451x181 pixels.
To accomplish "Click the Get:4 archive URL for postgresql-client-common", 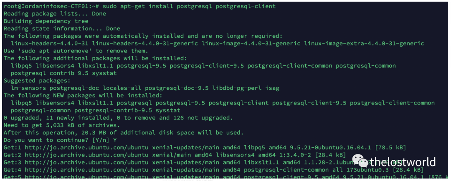I will (86, 170).
